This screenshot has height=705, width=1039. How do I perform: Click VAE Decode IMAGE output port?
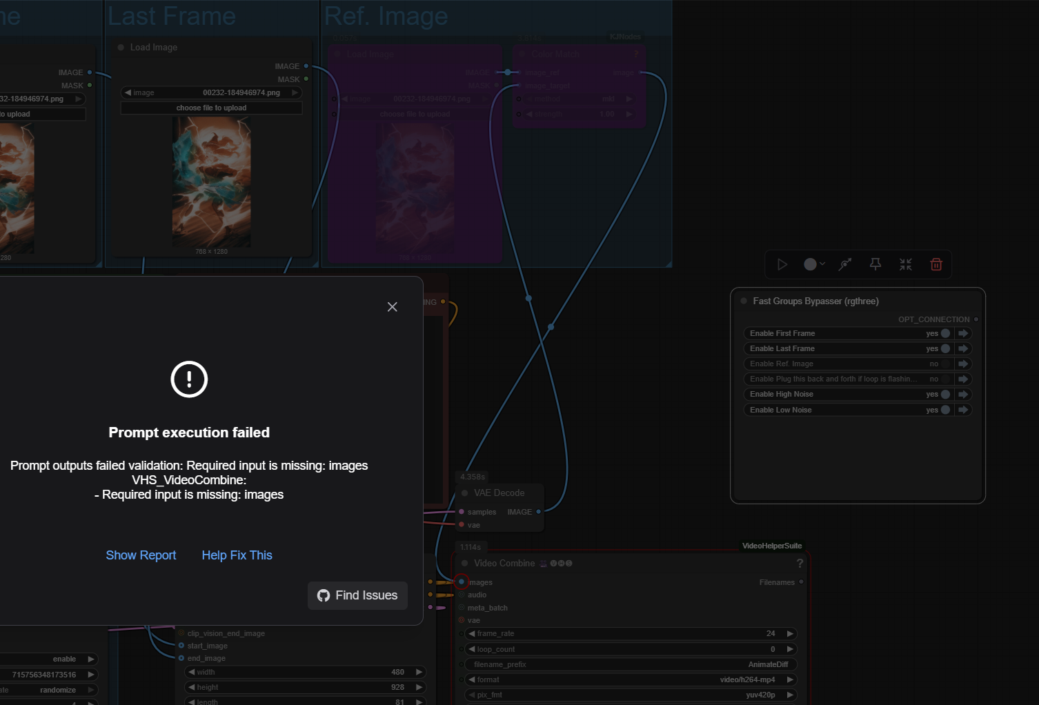pos(538,512)
